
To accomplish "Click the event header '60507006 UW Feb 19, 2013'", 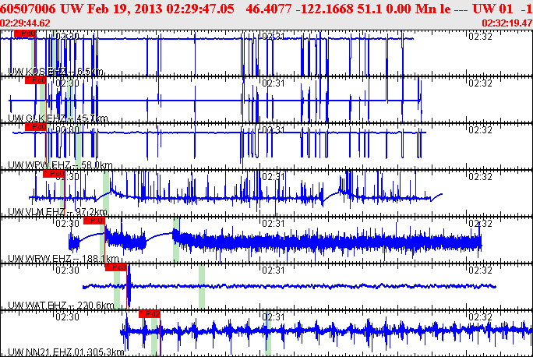I will [81, 9].
